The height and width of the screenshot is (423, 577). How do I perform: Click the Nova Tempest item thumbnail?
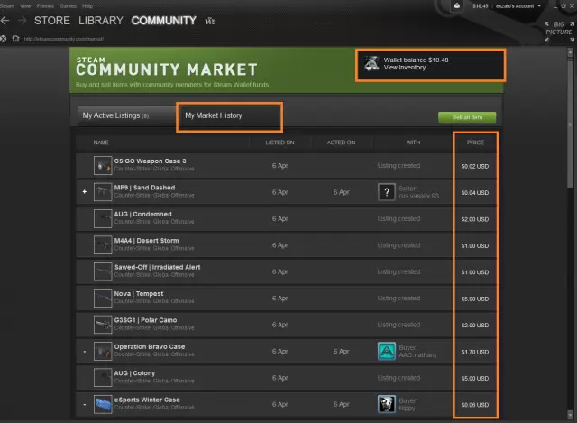[103, 299]
